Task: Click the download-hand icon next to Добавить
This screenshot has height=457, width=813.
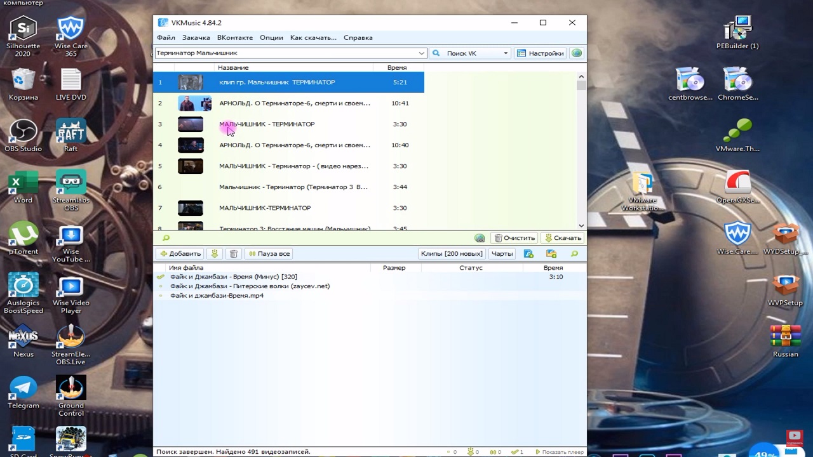Action: [215, 253]
